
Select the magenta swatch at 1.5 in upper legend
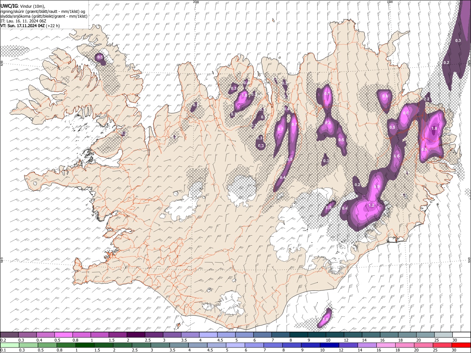coord(118,335)
